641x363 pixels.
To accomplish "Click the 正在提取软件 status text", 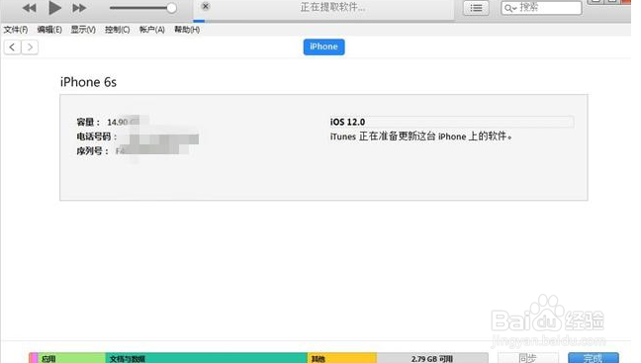I will coord(332,7).
